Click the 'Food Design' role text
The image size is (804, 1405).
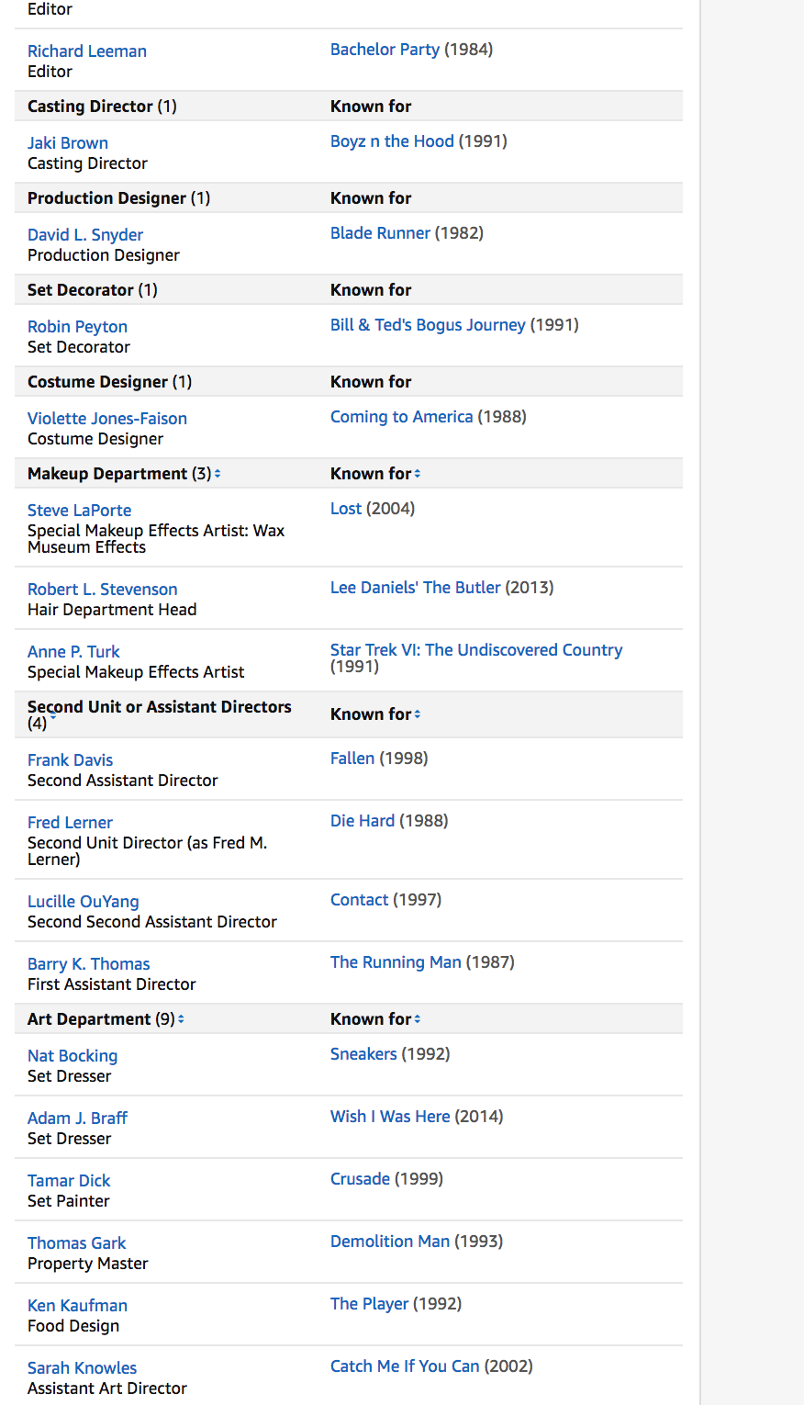click(73, 1326)
